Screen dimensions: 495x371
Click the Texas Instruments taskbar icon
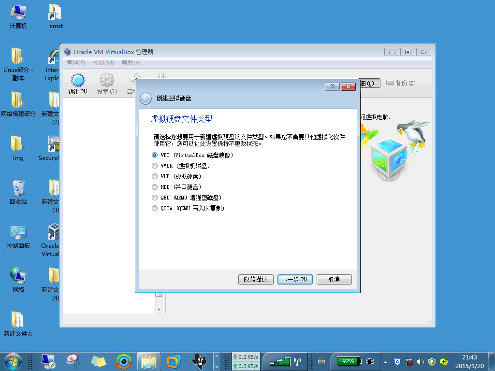[199, 361]
